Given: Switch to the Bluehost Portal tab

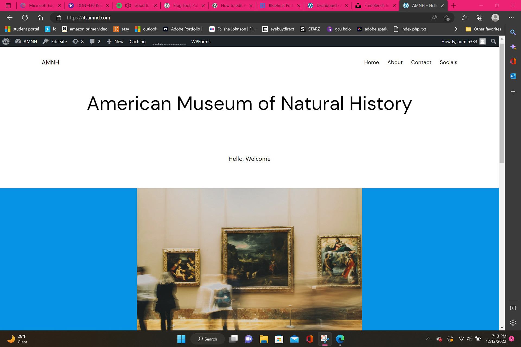Looking at the screenshot, I should coord(280,5).
